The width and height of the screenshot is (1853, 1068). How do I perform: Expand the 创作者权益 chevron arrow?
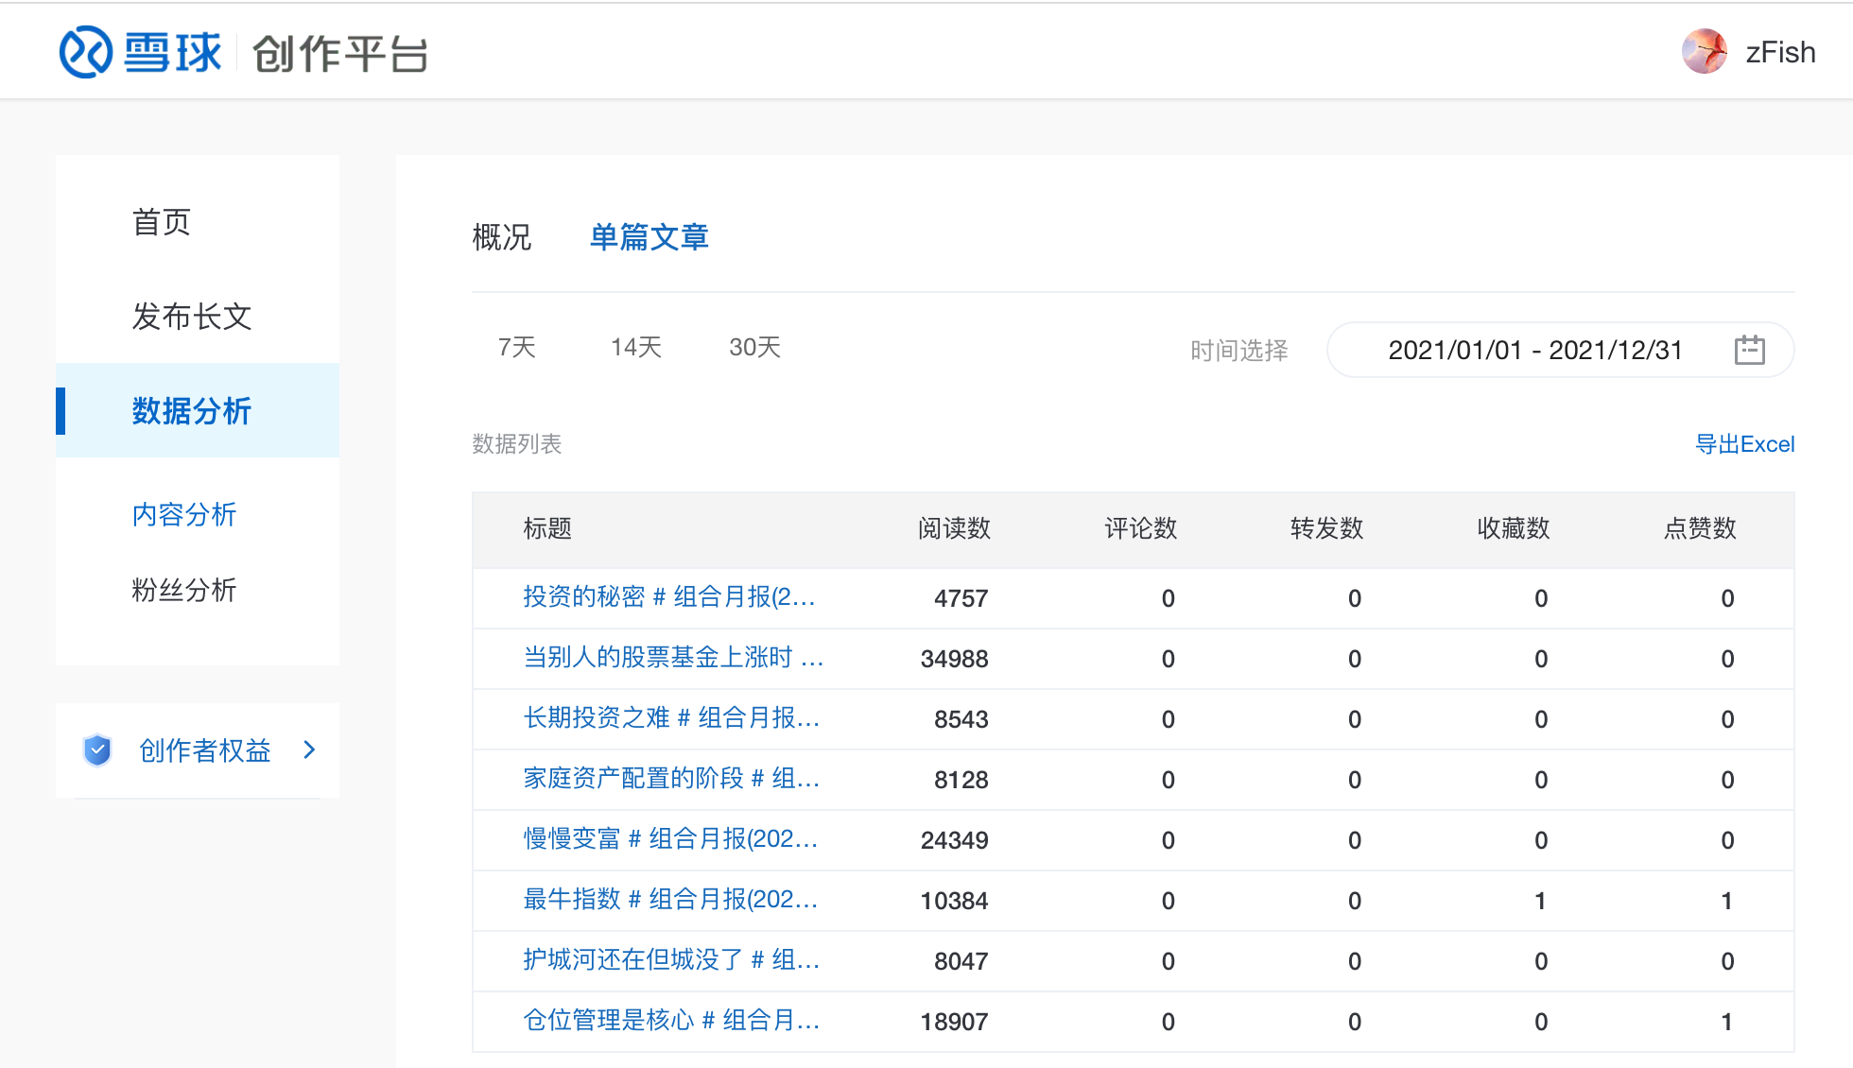point(309,750)
